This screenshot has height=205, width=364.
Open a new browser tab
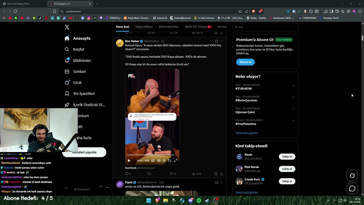pyautogui.click(x=97, y=4)
